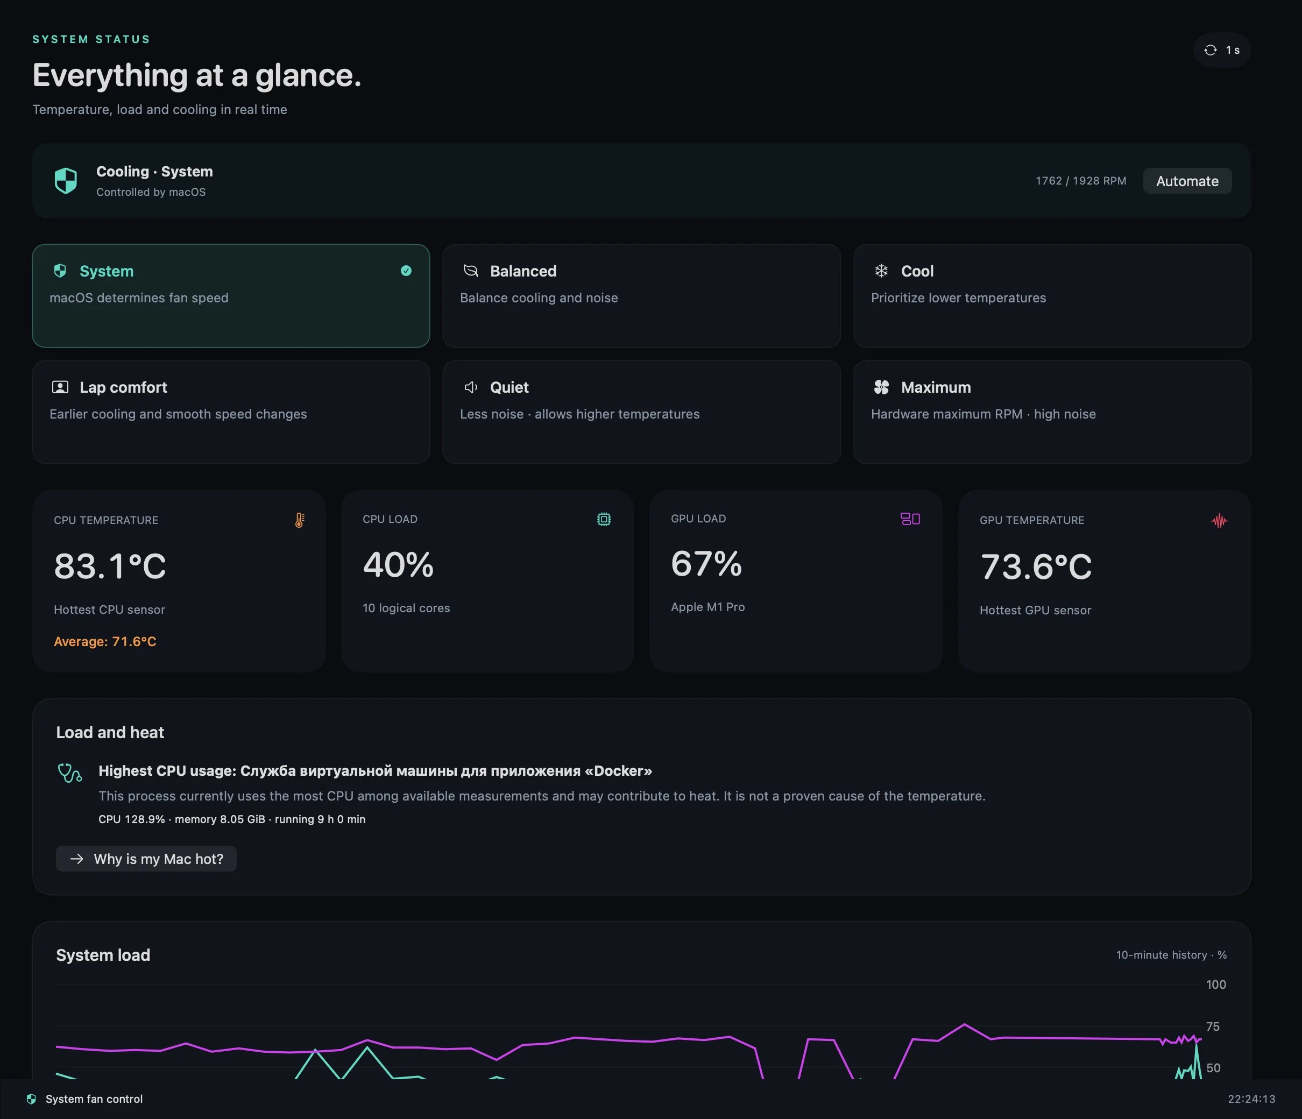Select the Balanced cooling mode
The width and height of the screenshot is (1302, 1119).
pos(641,296)
